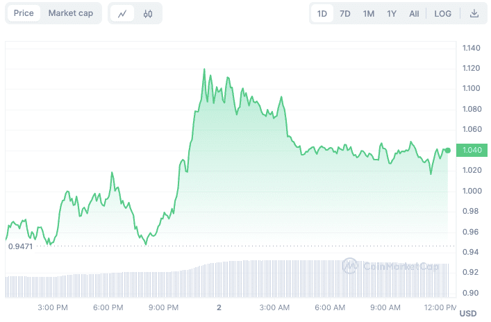Select the 7D time range
This screenshot has height=322, width=491.
point(344,14)
